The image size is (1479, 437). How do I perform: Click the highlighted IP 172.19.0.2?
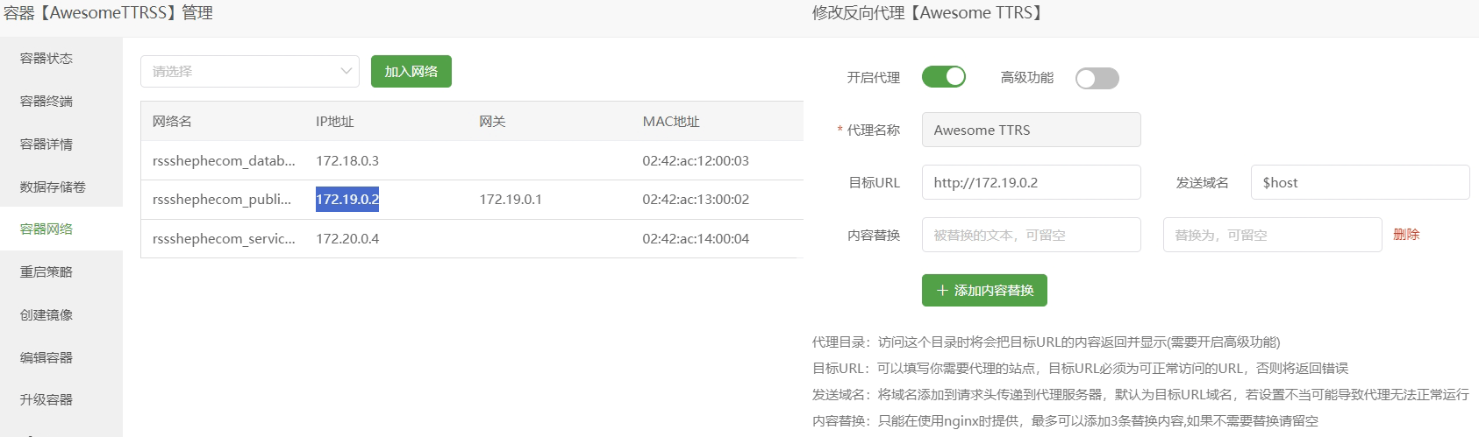[x=347, y=200]
